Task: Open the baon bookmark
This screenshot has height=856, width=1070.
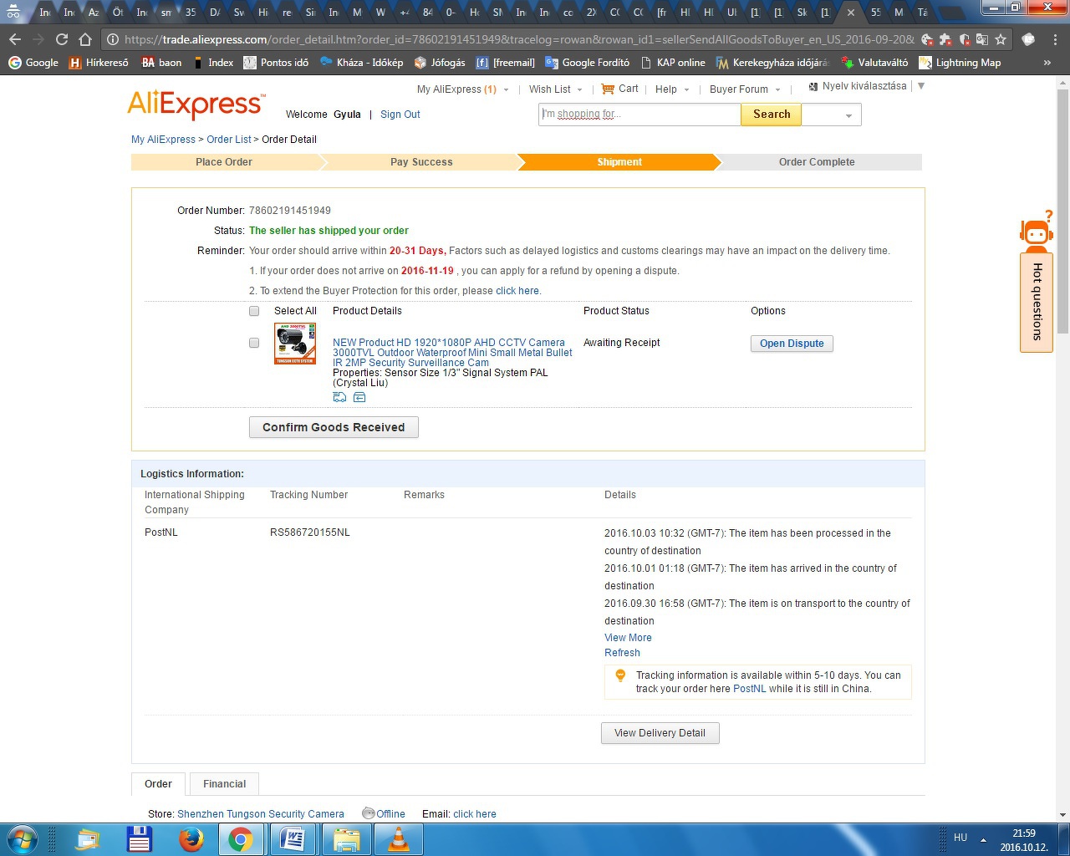Action: [161, 63]
